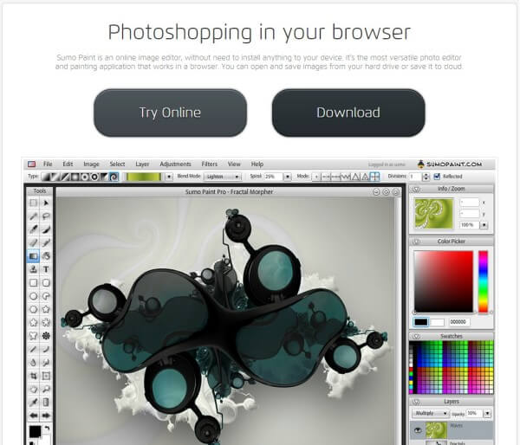Select the clone stamp tool
Image resolution: width=520 pixels, height=445 pixels.
pos(33,269)
